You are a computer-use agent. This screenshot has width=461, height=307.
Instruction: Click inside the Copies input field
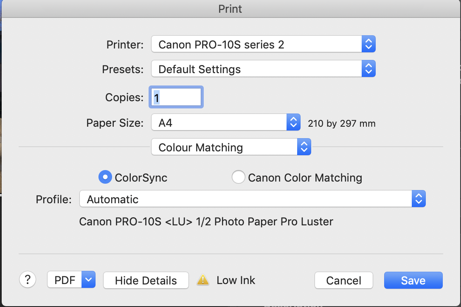click(175, 97)
